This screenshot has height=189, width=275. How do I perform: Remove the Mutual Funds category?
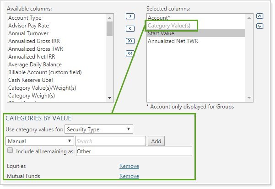point(129,176)
